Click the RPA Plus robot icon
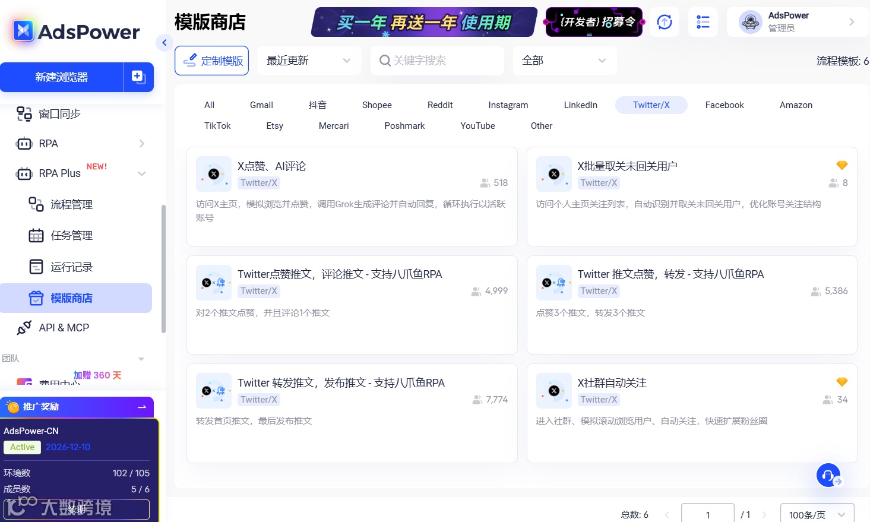The height and width of the screenshot is (522, 870). (24, 173)
